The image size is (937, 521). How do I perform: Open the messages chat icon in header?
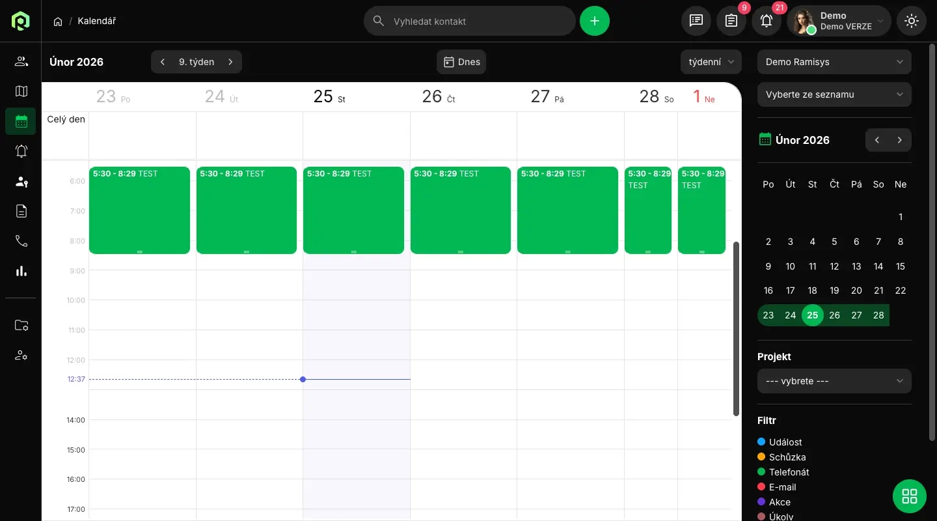pos(696,21)
